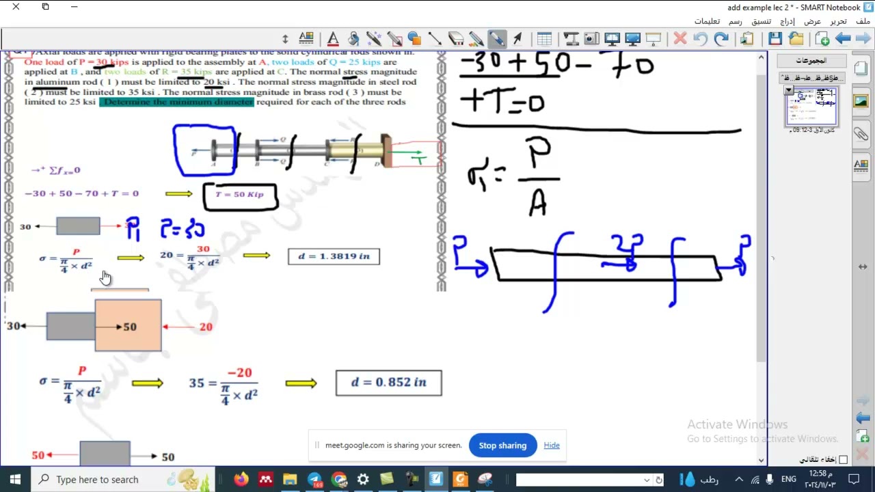Image resolution: width=875 pixels, height=492 pixels.
Task: Open the تنسيق (Format) menu
Action: 762,21
